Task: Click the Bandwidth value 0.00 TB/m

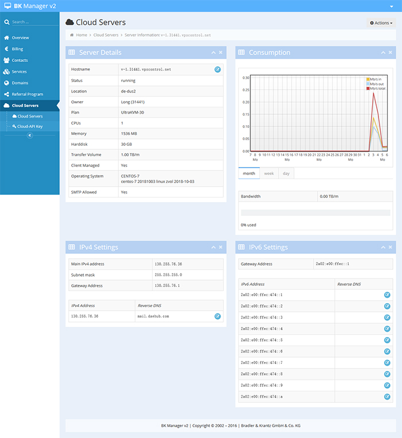Action: (329, 197)
